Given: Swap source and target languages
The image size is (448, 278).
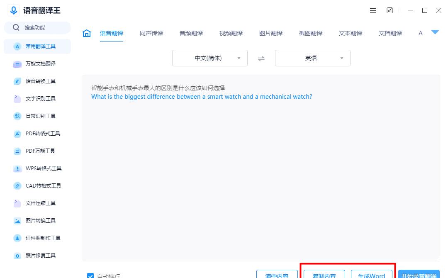Looking at the screenshot, I should point(261,58).
